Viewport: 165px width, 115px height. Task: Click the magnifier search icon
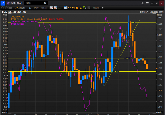click(x=45, y=3)
